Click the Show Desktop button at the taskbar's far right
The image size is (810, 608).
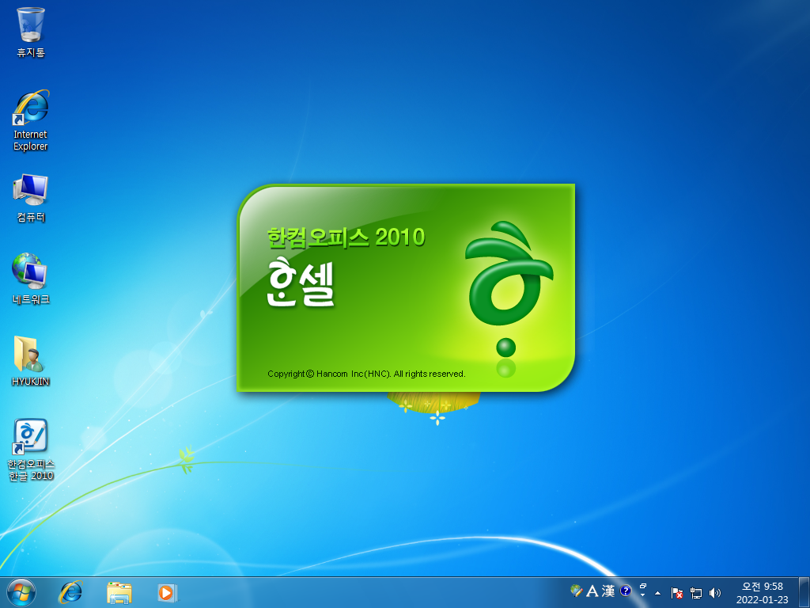pyautogui.click(x=804, y=593)
